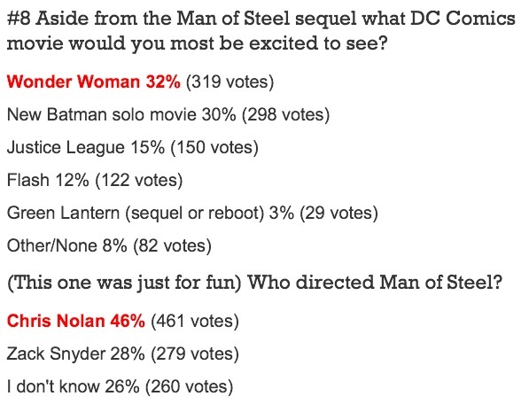
Task: Click the Who directed Man of Steel heading
Action: (254, 283)
